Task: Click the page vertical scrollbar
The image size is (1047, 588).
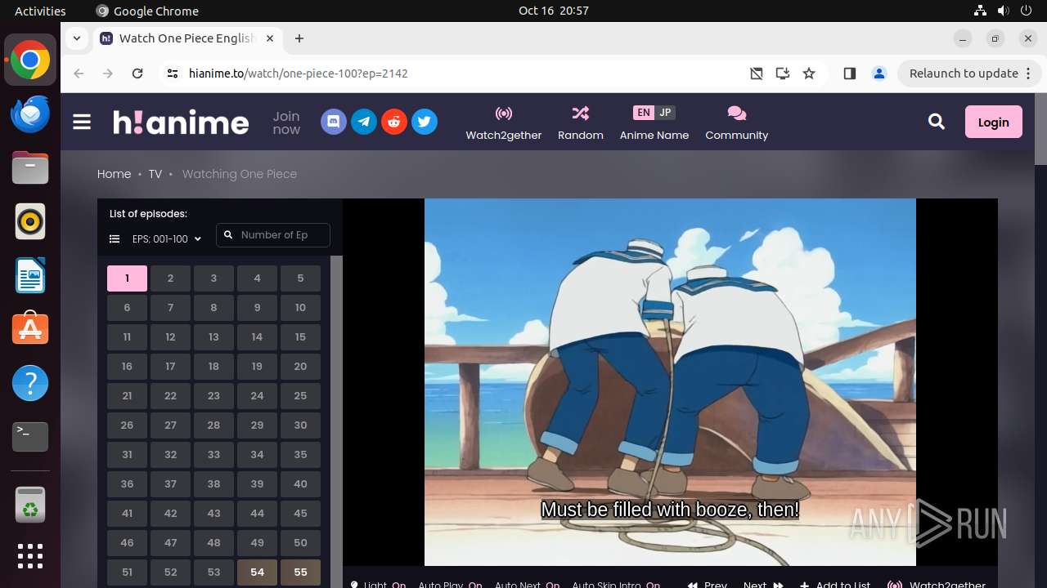Action: [1040, 129]
